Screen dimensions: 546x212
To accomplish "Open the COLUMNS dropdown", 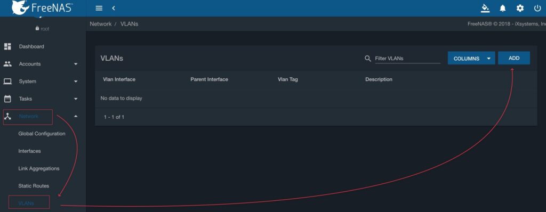I will coord(471,59).
